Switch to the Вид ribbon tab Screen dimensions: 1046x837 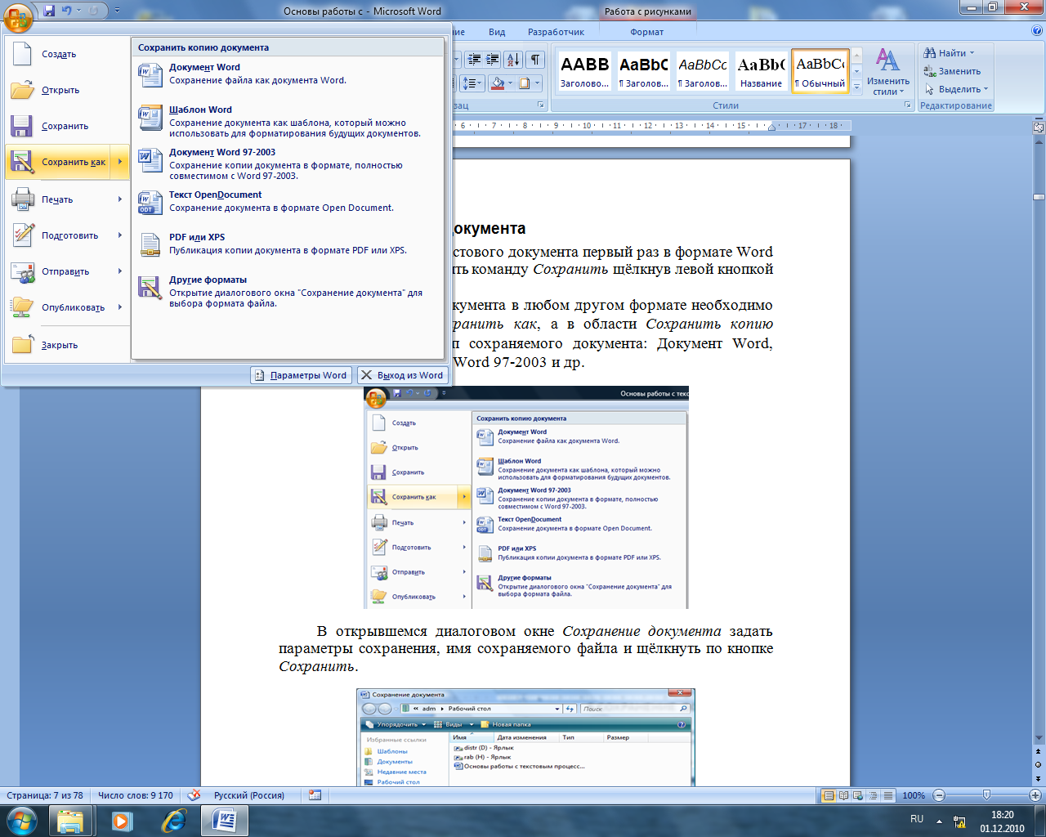coord(497,32)
